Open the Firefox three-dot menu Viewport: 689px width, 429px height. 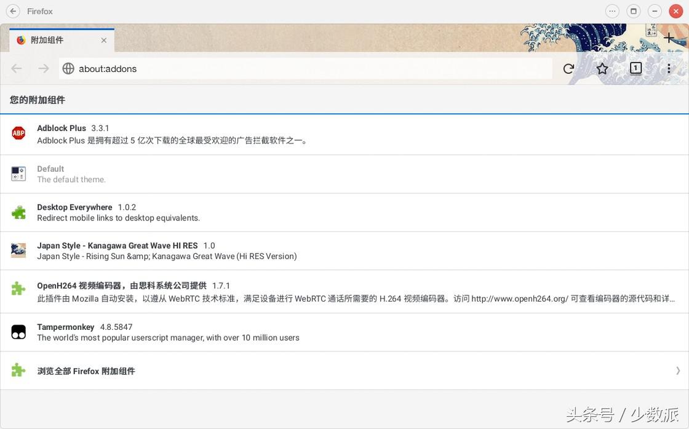tap(668, 68)
